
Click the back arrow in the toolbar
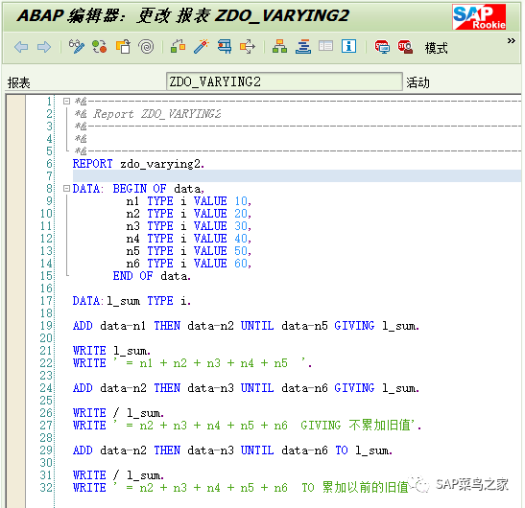[x=21, y=47]
